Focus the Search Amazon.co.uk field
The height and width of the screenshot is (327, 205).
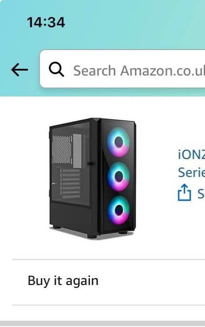[123, 69]
